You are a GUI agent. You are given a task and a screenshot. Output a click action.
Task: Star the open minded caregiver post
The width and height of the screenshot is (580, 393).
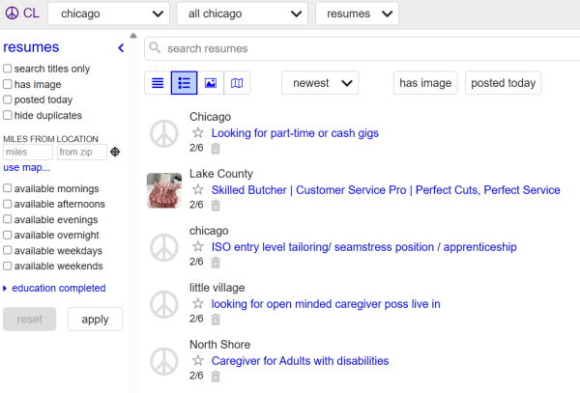point(198,303)
